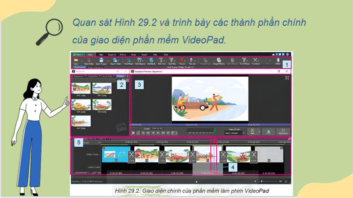Expand the Save Project dropdown arrow
This screenshot has width=353, height=198.
tap(108, 60)
